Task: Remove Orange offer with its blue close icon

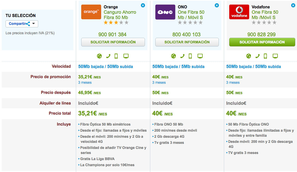Action: click(x=143, y=5)
